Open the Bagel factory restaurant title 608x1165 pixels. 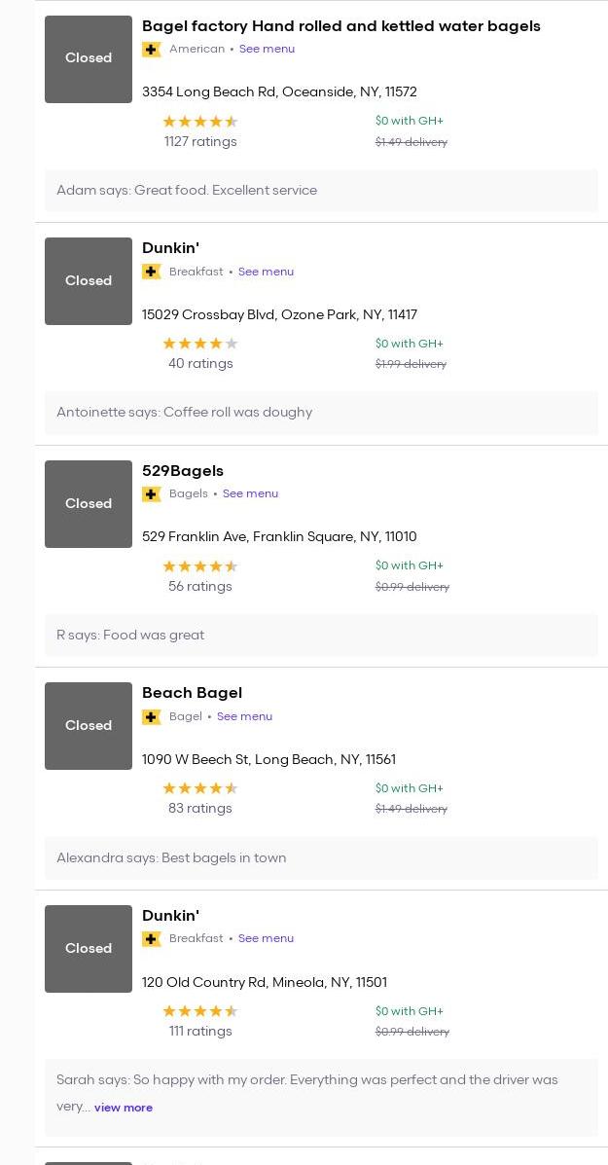pyautogui.click(x=340, y=26)
